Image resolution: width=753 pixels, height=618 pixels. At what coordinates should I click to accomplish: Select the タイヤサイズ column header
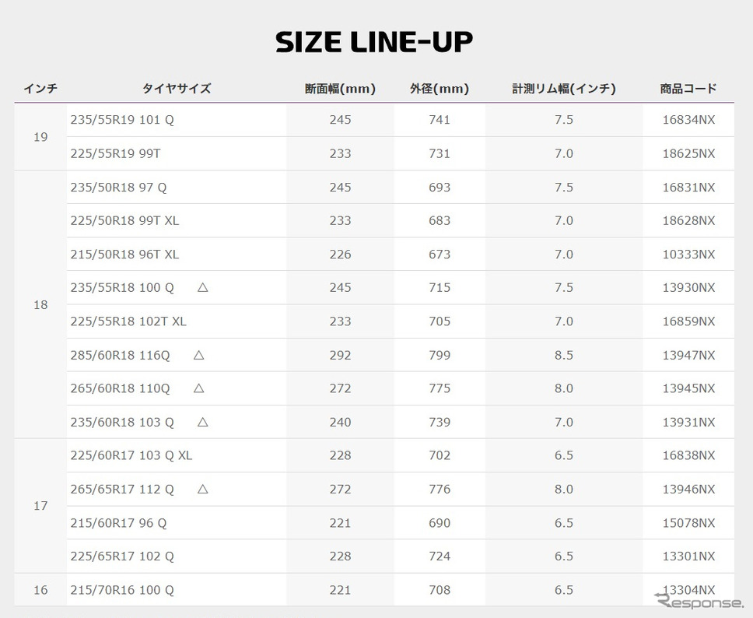(x=177, y=89)
